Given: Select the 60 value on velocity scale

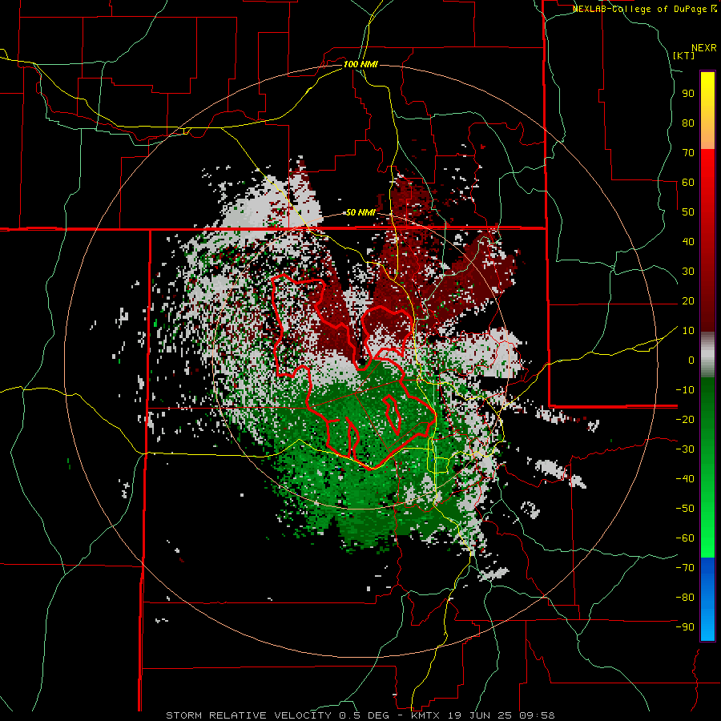Looking at the screenshot, I should (x=688, y=183).
